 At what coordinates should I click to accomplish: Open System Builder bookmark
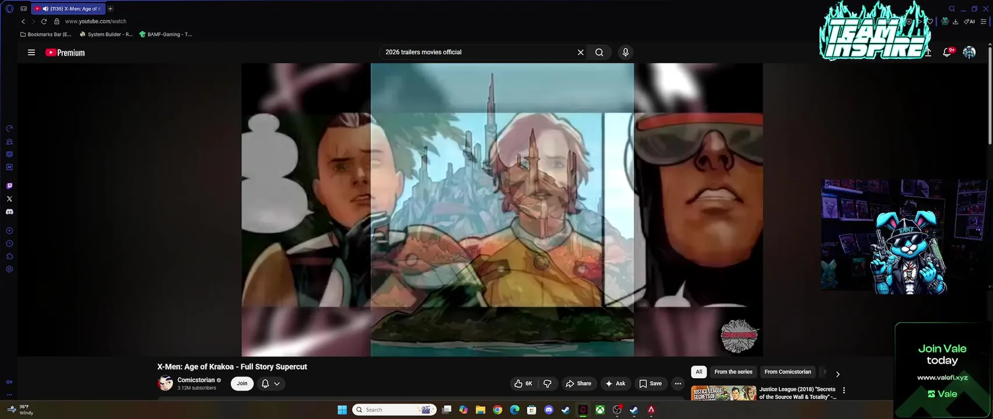point(106,34)
